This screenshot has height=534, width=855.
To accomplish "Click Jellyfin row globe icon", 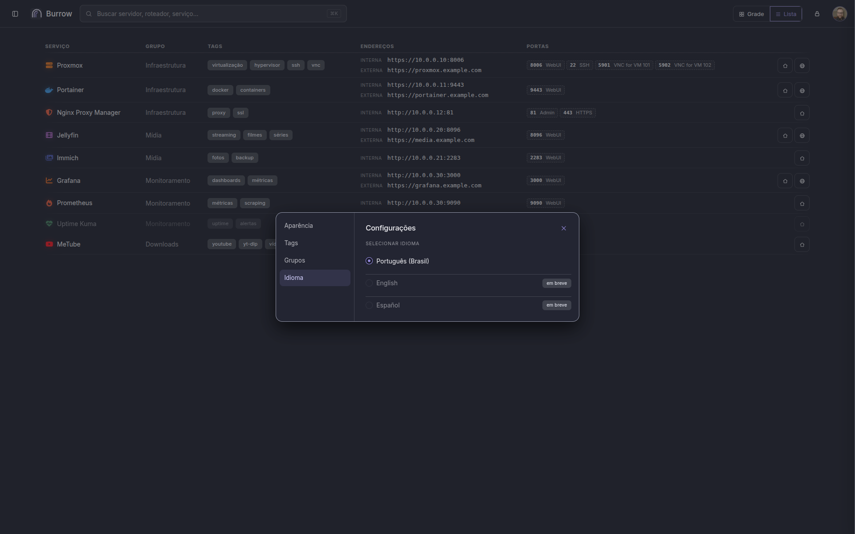I will [802, 135].
